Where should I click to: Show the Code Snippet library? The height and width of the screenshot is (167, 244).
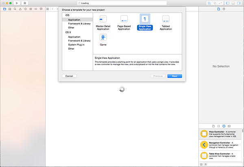click(218, 126)
